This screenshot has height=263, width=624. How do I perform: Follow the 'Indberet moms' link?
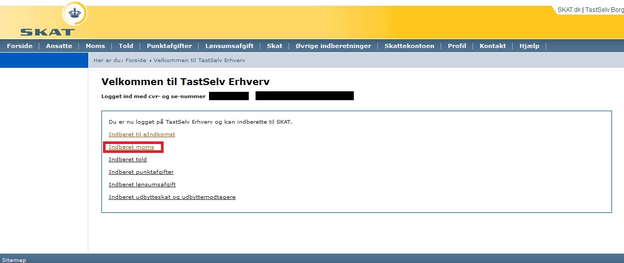tap(131, 147)
